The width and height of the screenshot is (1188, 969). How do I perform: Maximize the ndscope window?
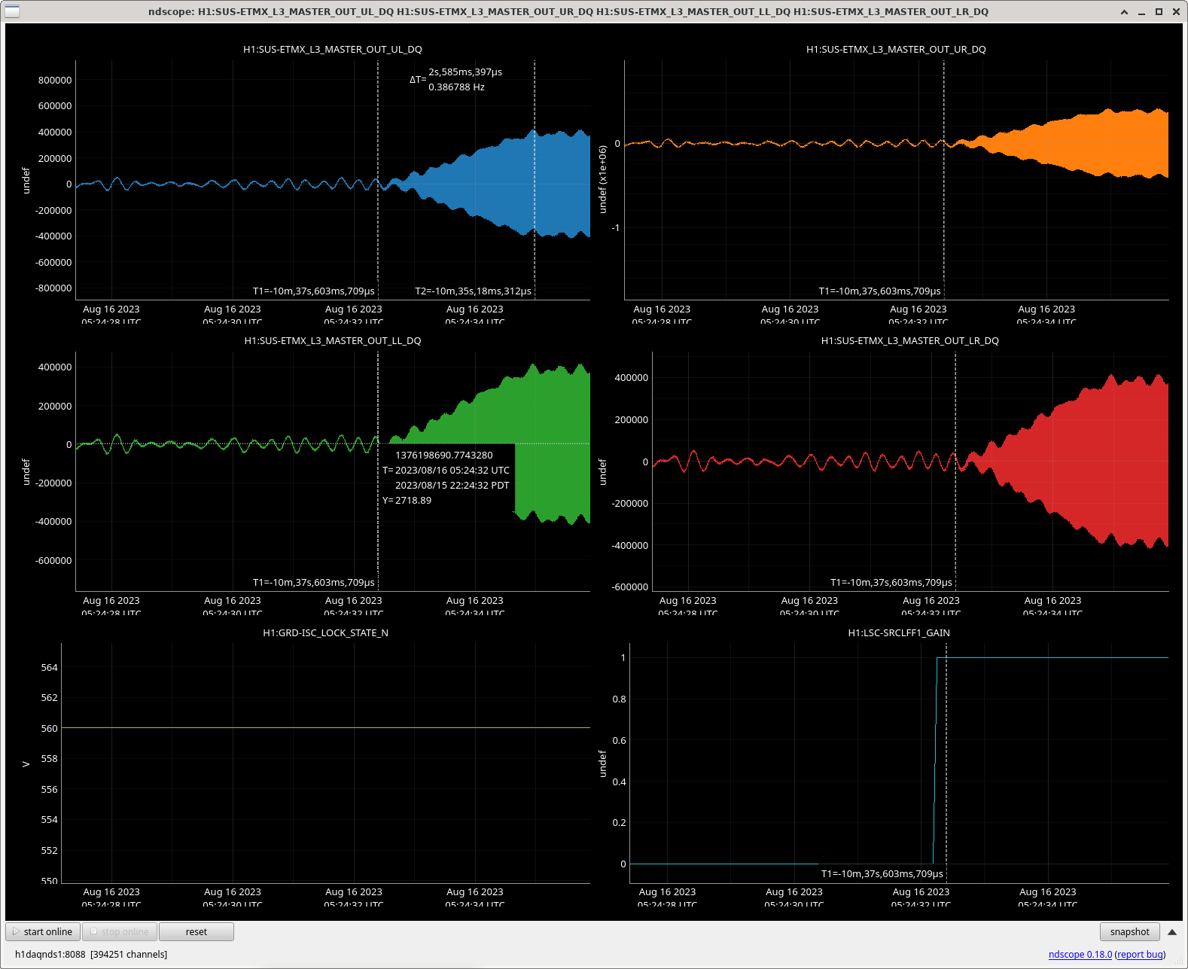click(x=1159, y=11)
